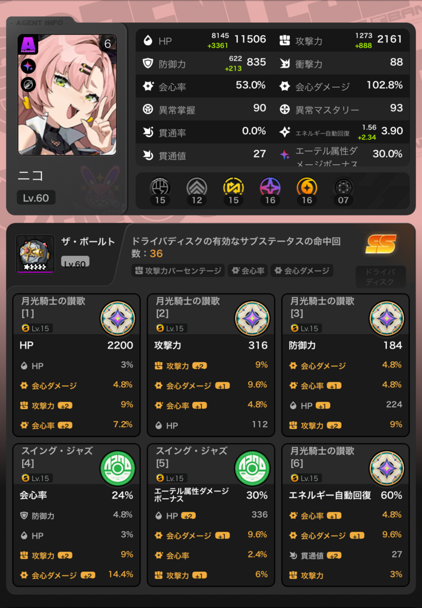Open the yellow assist skill icon

[234, 188]
